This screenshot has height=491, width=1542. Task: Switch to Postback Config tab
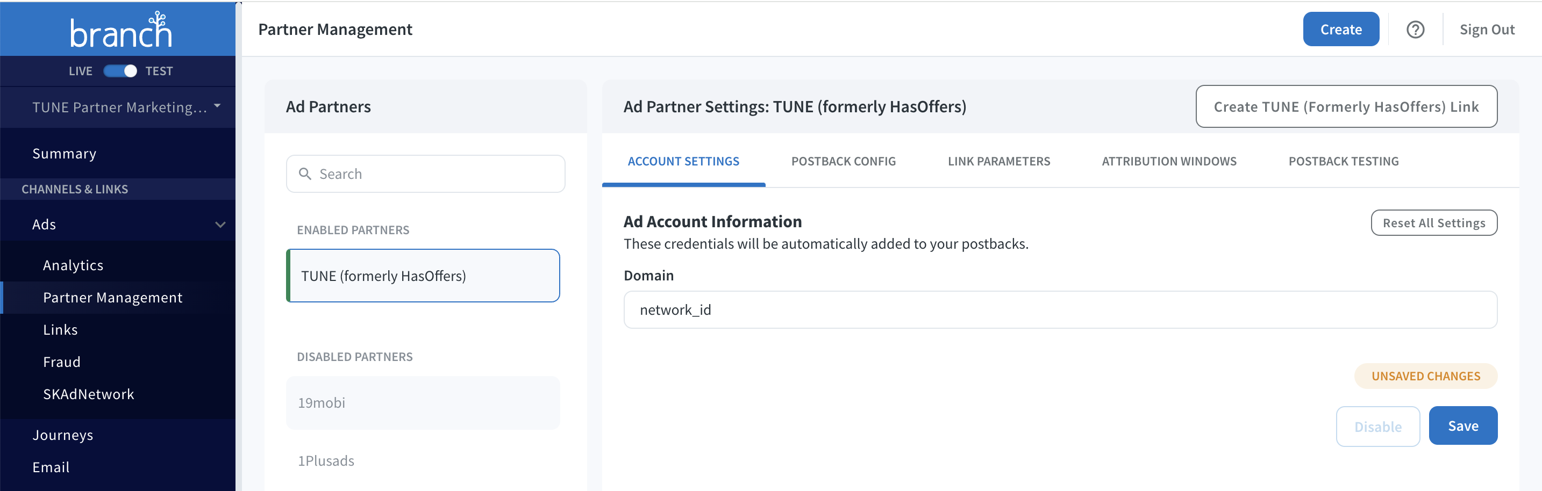(x=844, y=162)
